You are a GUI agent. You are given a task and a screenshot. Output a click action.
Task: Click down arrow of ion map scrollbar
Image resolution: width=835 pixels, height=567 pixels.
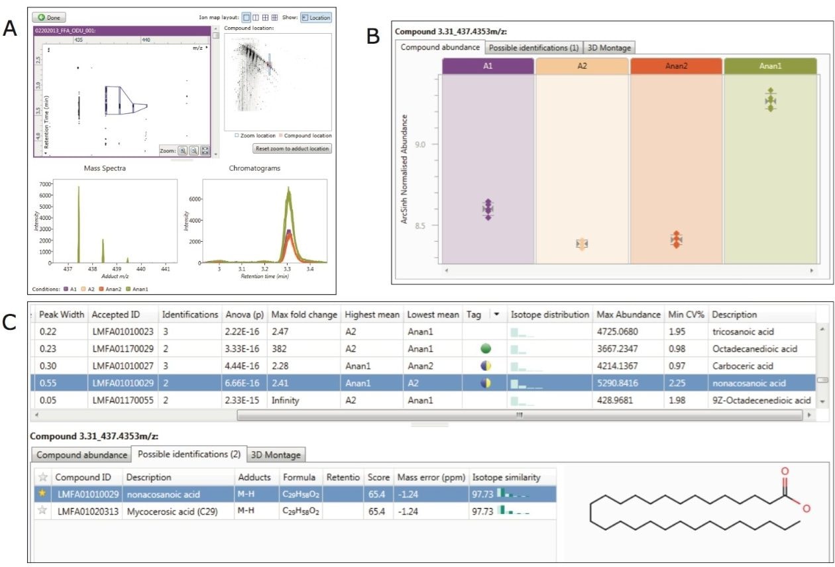(215, 154)
